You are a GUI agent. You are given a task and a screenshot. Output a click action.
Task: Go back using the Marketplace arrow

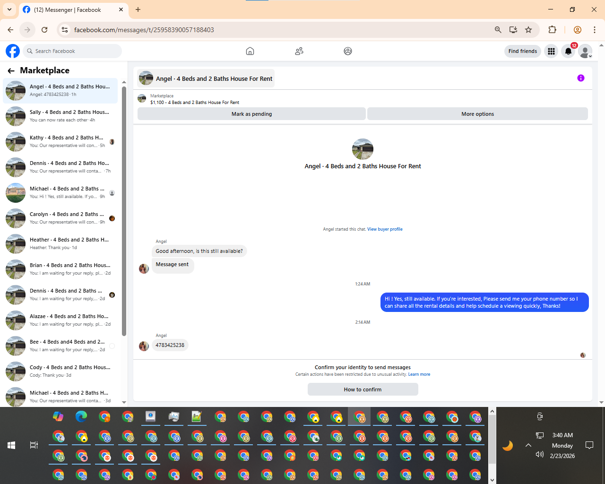(11, 71)
